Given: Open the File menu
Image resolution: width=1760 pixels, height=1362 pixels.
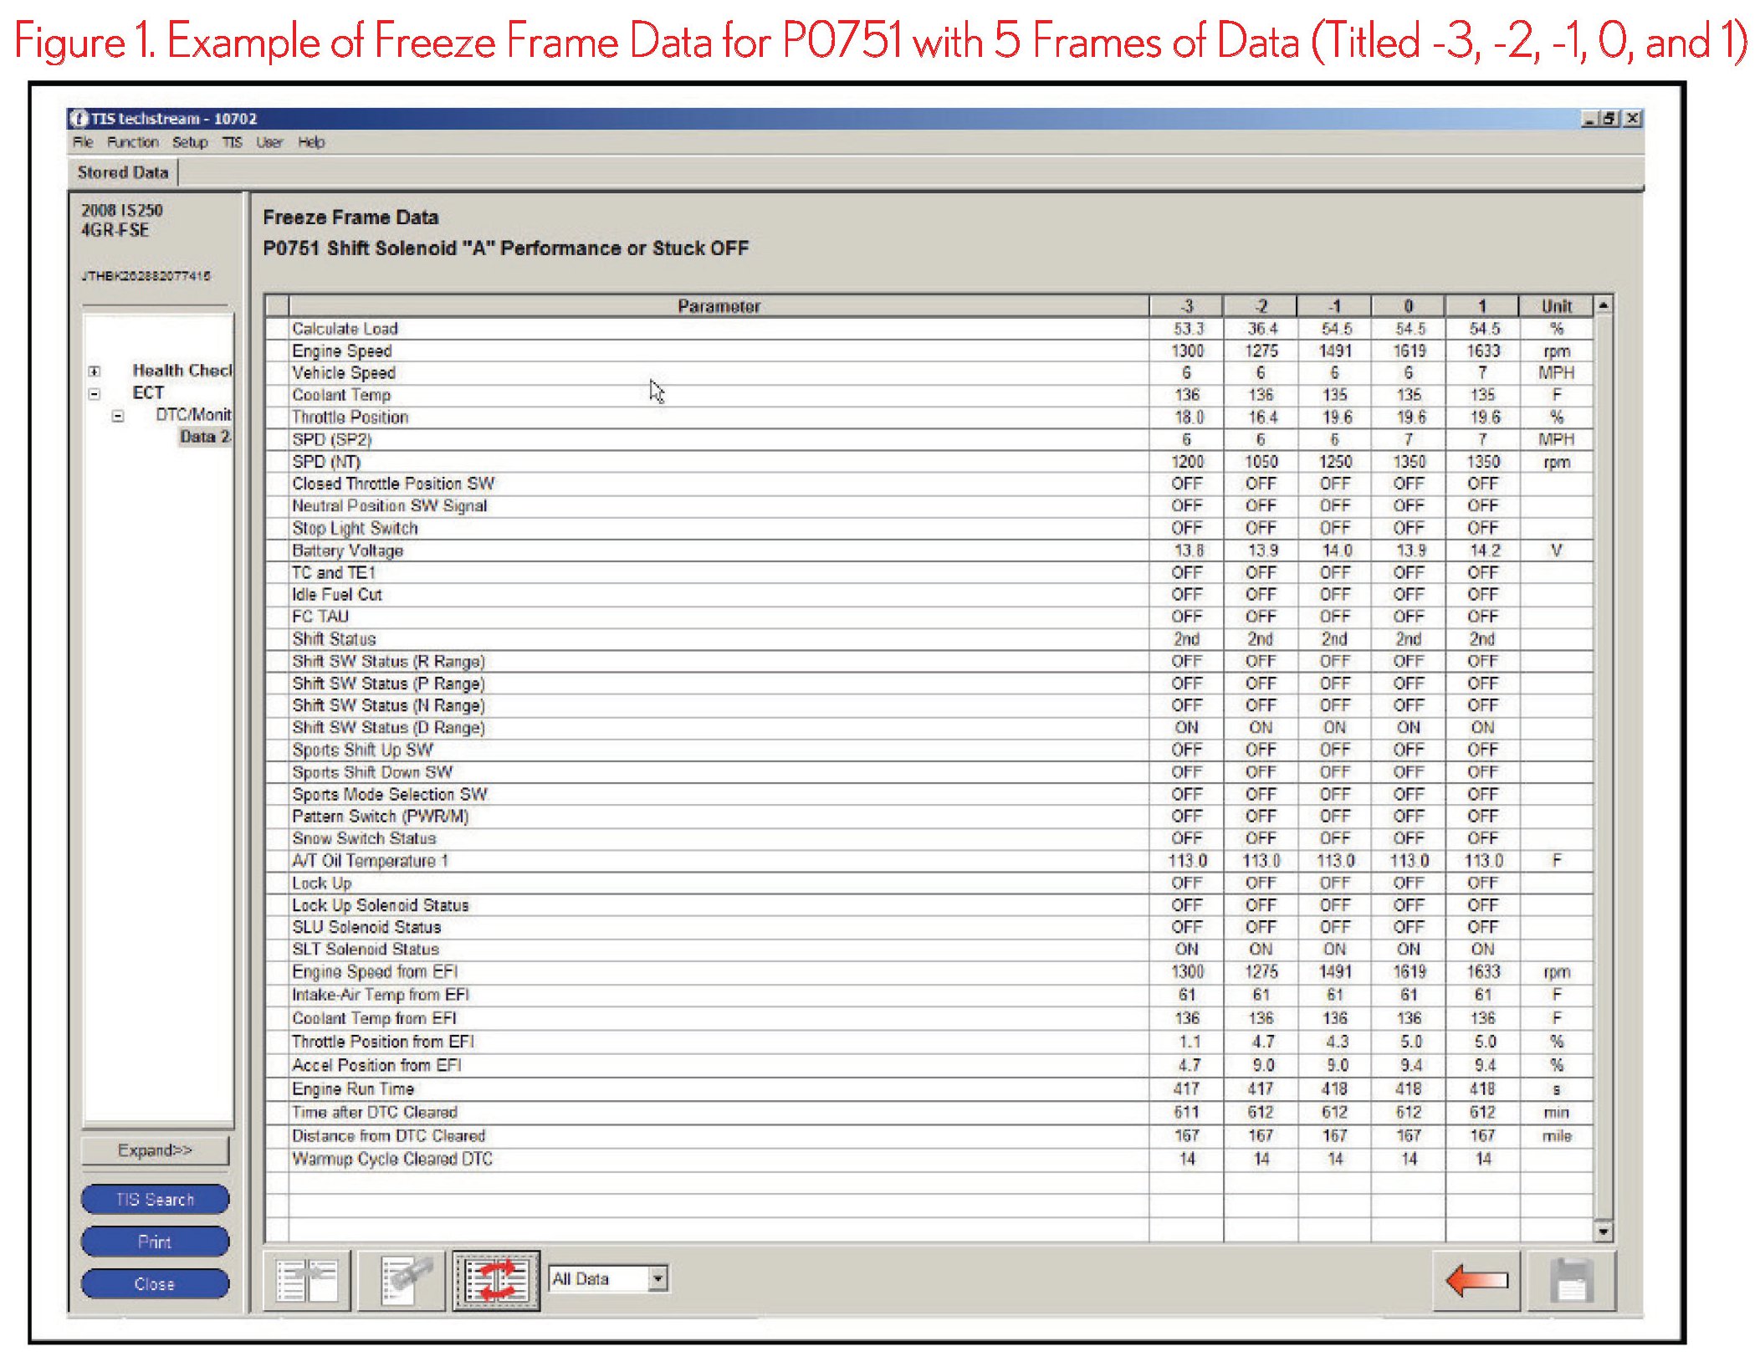Looking at the screenshot, I should [83, 142].
